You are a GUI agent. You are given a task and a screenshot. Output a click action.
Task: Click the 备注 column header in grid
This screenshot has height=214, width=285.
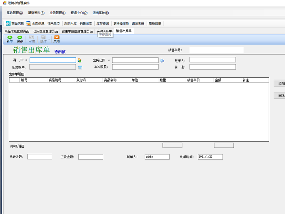click(255, 80)
